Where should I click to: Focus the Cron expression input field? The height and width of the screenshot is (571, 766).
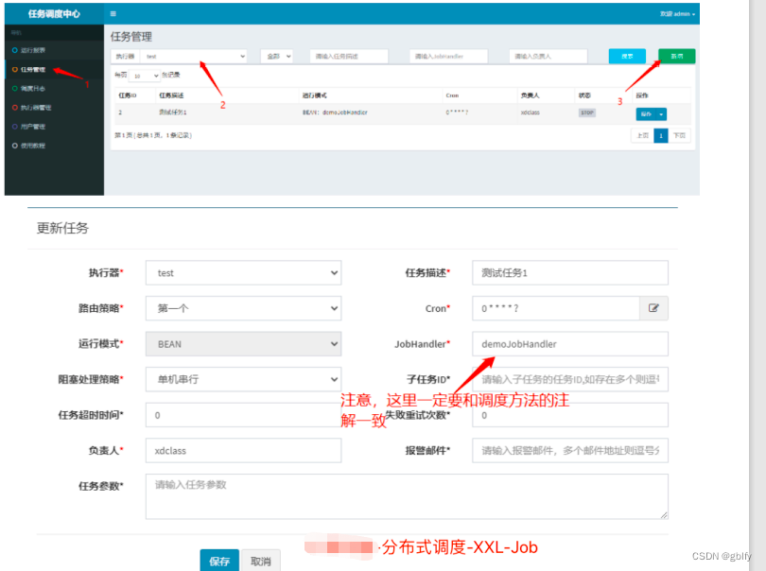click(x=556, y=308)
